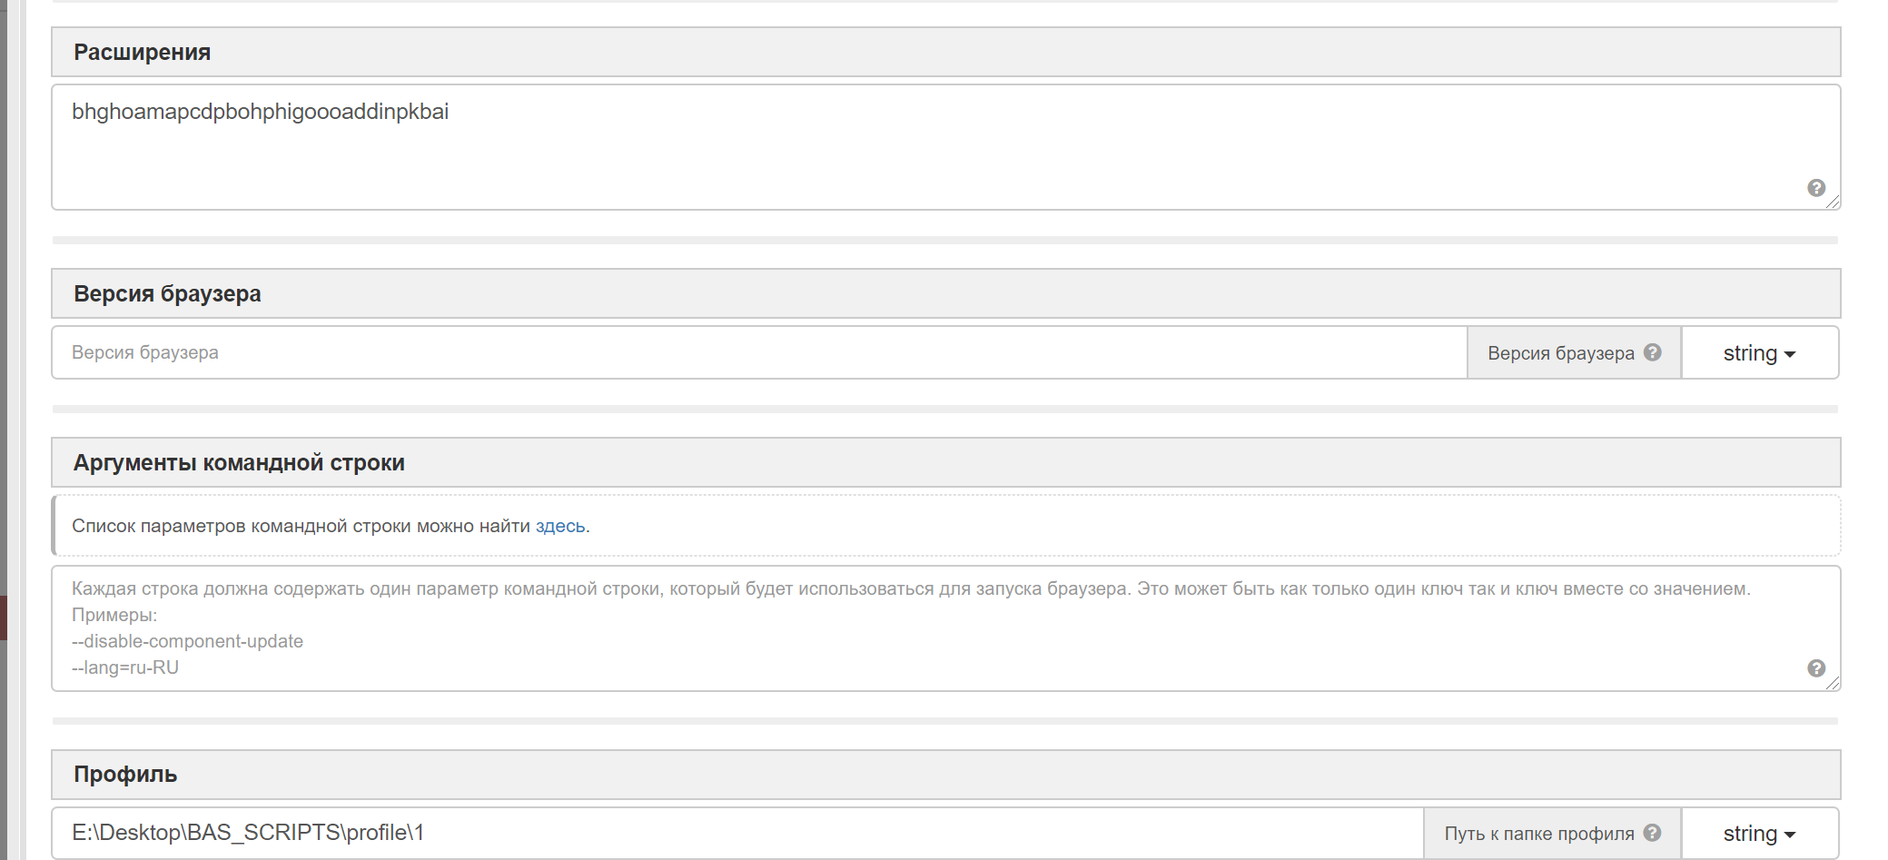
Task: Open the string dropdown for browser version
Action: (1759, 353)
